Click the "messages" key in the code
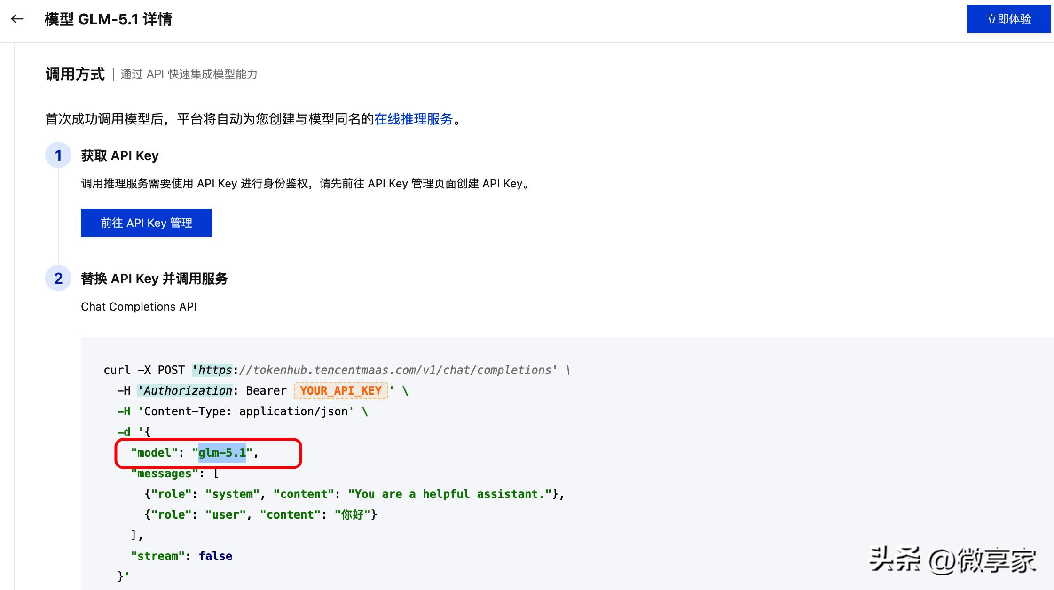 165,474
